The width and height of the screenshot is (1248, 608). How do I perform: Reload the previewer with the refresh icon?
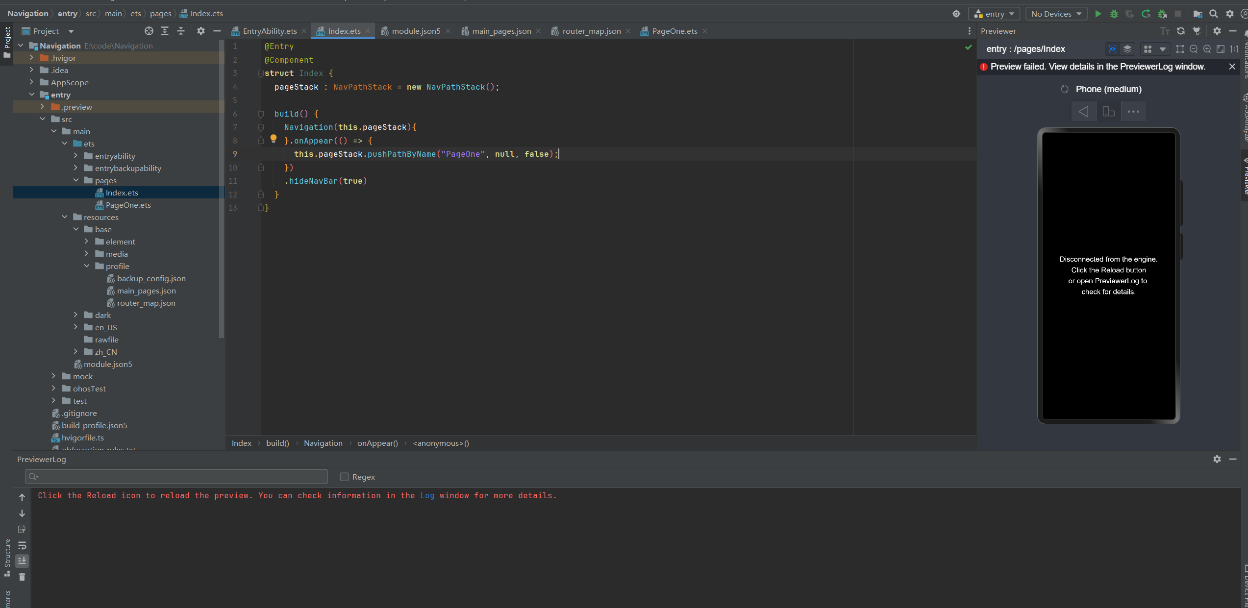tap(1181, 31)
